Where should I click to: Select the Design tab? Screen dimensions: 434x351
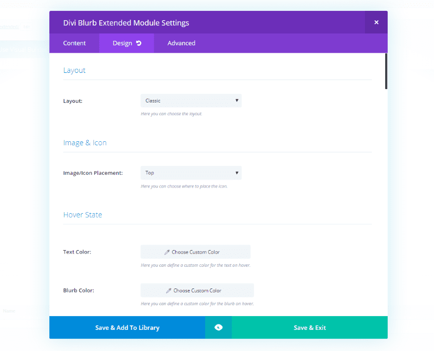coord(122,43)
